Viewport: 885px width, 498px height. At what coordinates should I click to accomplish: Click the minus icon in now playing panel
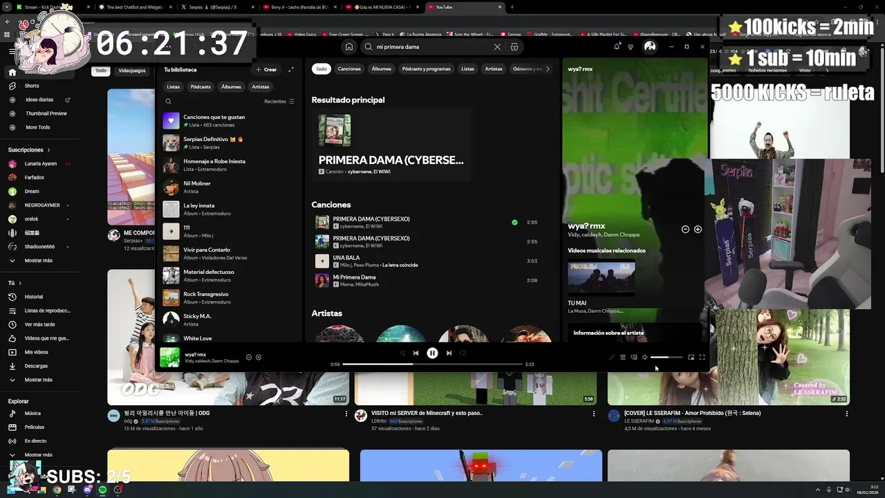tap(685, 230)
